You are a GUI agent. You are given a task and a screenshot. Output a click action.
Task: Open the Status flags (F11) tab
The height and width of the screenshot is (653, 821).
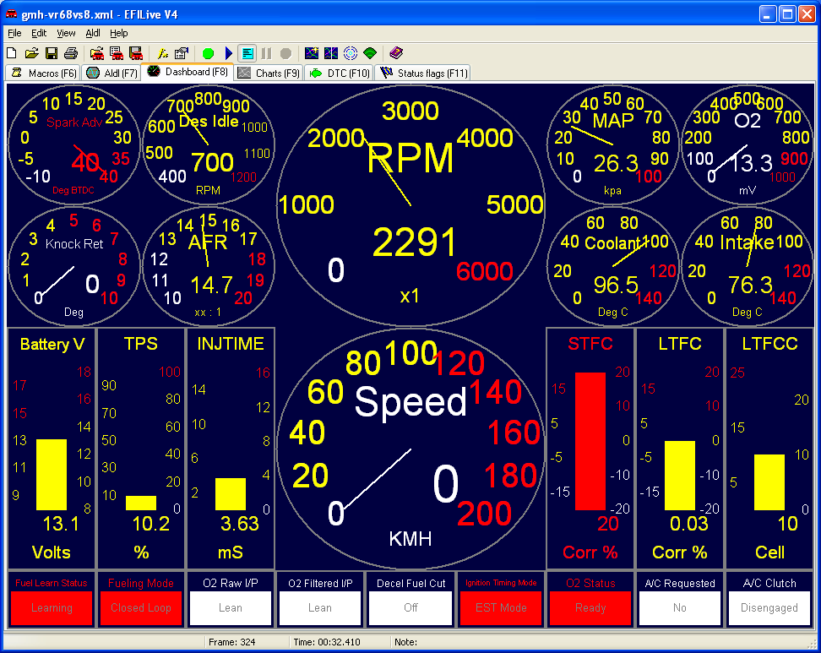[x=424, y=73]
